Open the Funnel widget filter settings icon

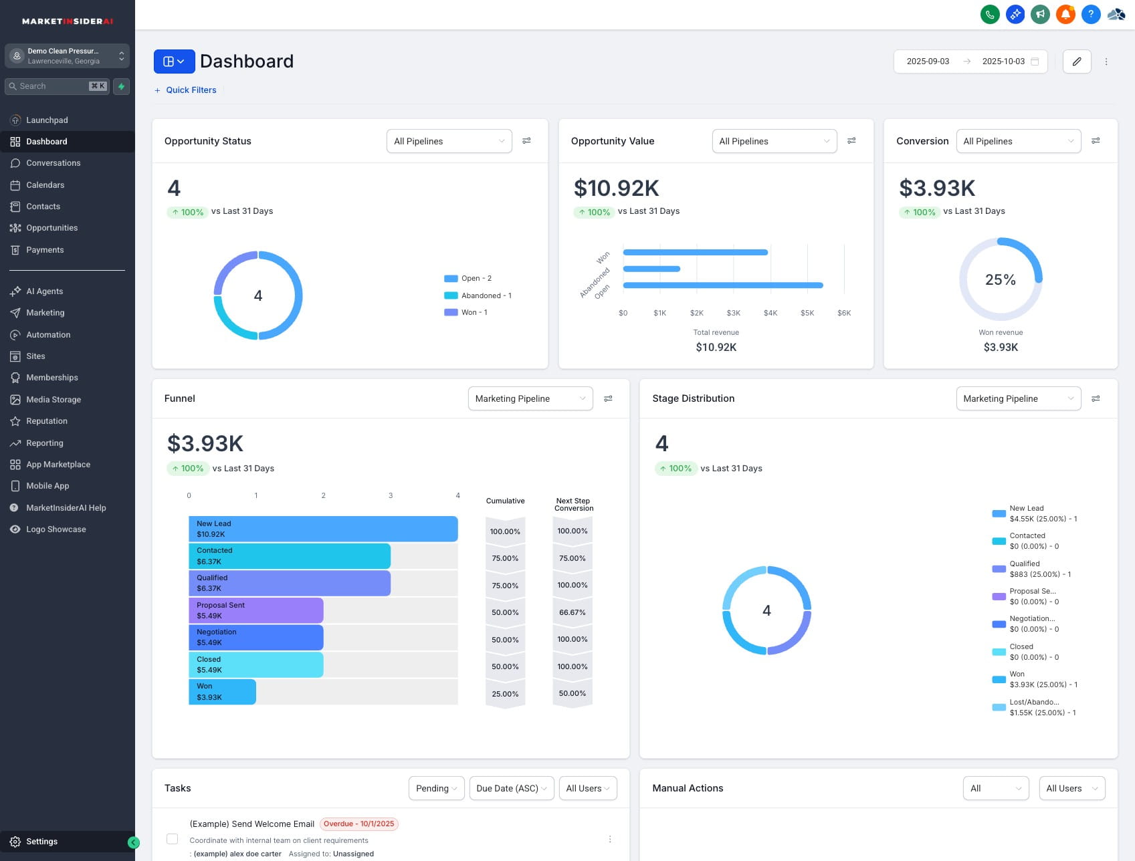point(608,398)
